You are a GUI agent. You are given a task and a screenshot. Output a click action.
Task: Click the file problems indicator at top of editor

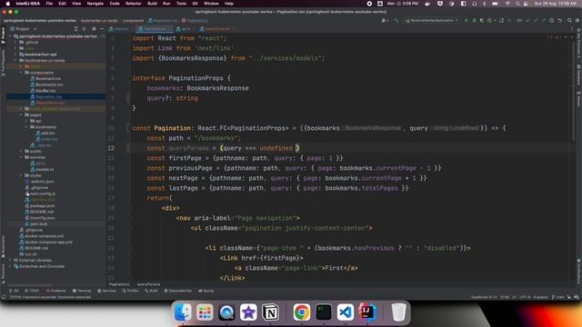click(554, 37)
